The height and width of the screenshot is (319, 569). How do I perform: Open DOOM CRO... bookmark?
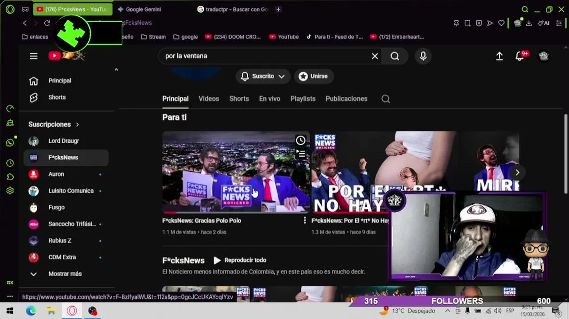(x=233, y=37)
